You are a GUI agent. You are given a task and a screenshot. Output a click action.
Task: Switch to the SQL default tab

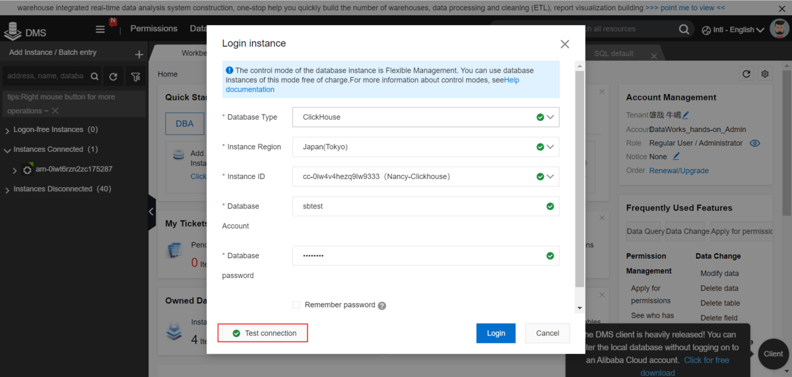(613, 53)
